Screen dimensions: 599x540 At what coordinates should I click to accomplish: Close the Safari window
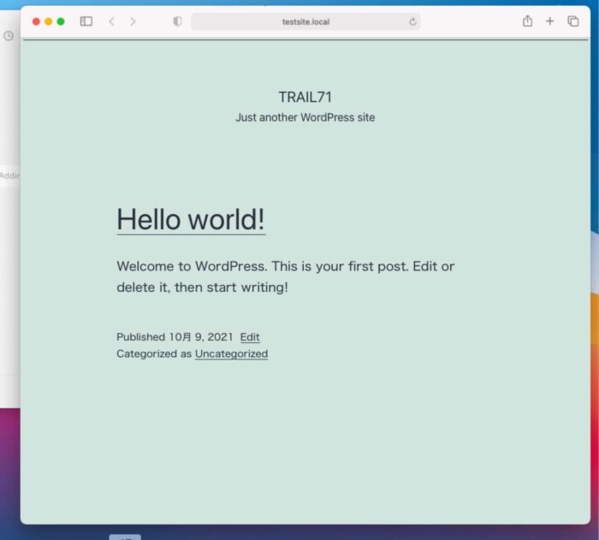click(36, 21)
